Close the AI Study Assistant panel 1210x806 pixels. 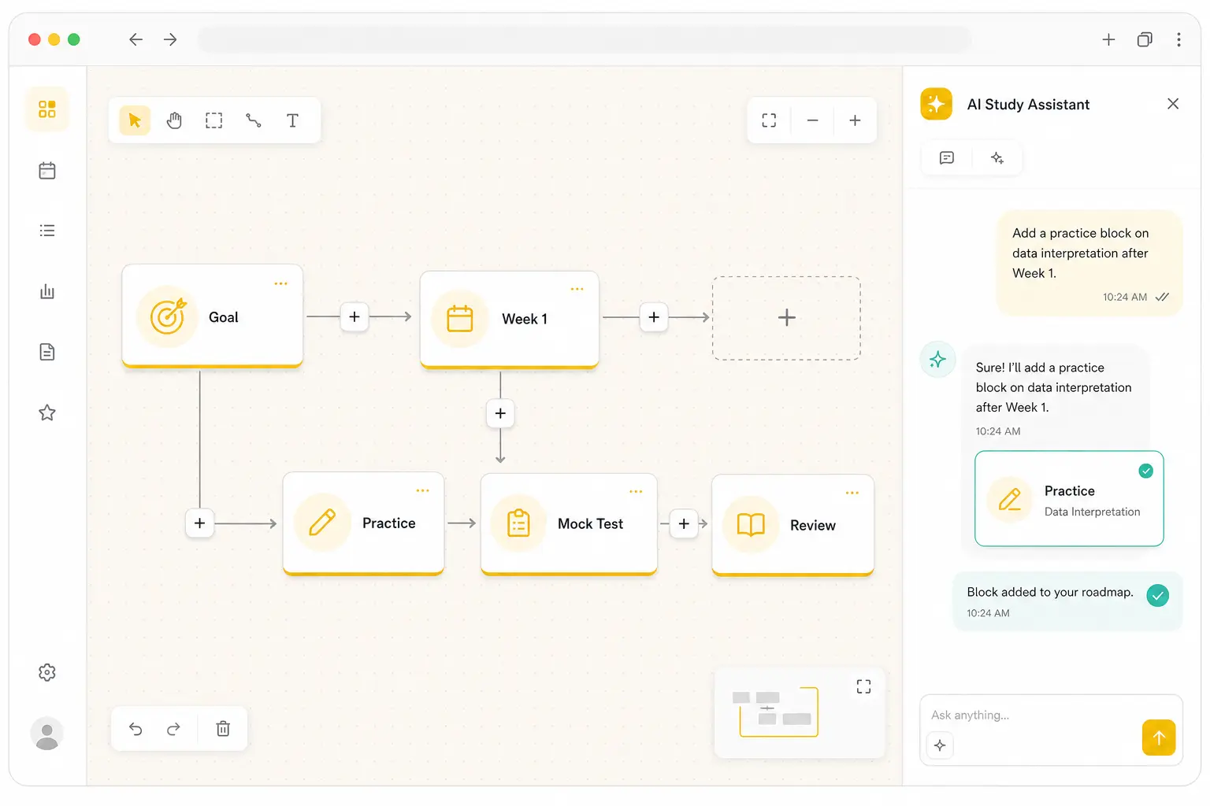(1173, 104)
